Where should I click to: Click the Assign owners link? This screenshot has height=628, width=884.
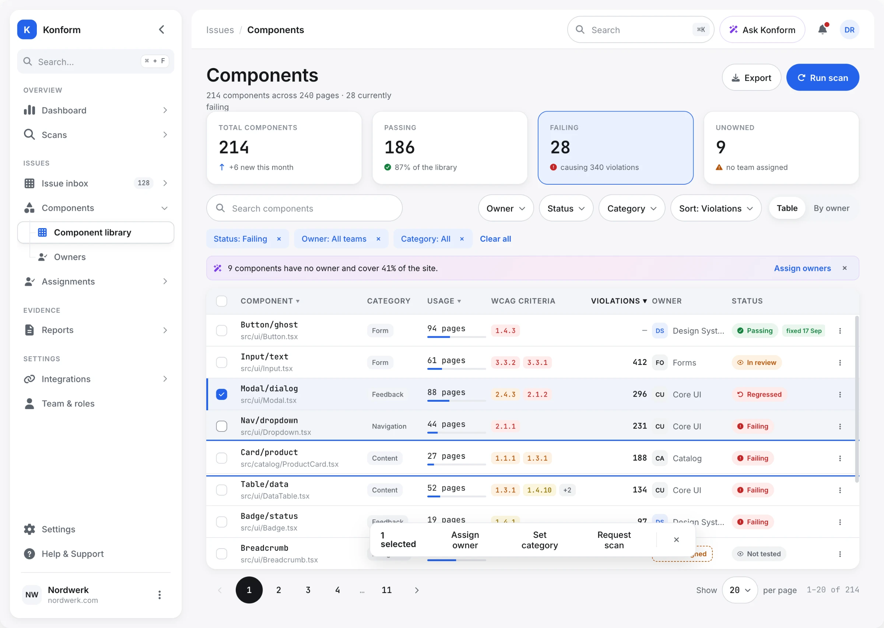(802, 268)
